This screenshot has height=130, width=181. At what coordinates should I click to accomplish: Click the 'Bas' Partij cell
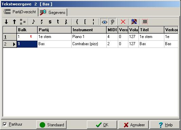(54, 44)
